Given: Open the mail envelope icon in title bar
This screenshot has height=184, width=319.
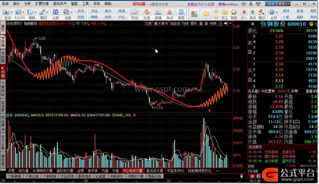Looking at the screenshot, I should click(244, 4).
